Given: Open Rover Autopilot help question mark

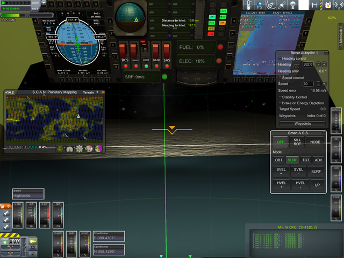Looking at the screenshot, I should (x=317, y=53).
